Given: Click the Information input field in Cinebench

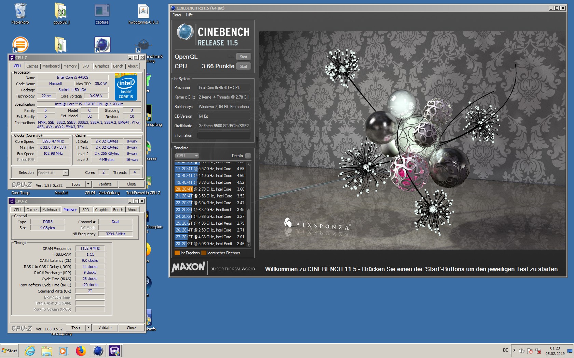Looking at the screenshot, I should (224, 135).
